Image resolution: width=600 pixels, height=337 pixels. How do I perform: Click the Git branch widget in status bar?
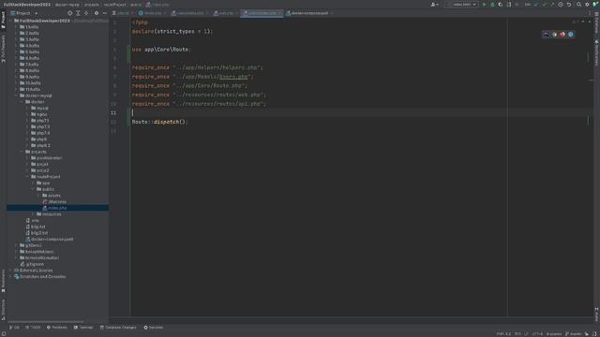(x=574, y=334)
